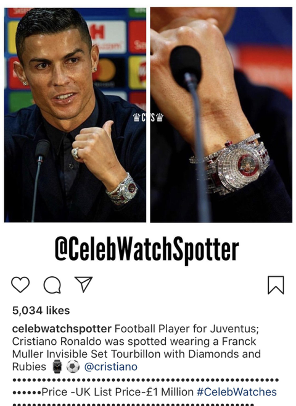
Task: Like the post with heart icon
Action: coord(20,284)
